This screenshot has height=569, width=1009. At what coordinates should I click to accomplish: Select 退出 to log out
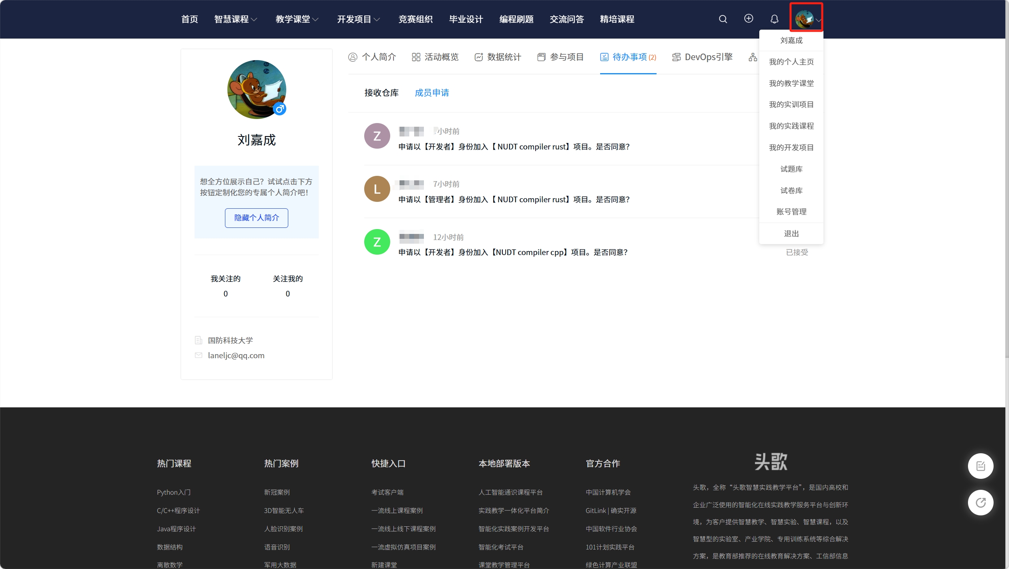click(x=791, y=233)
